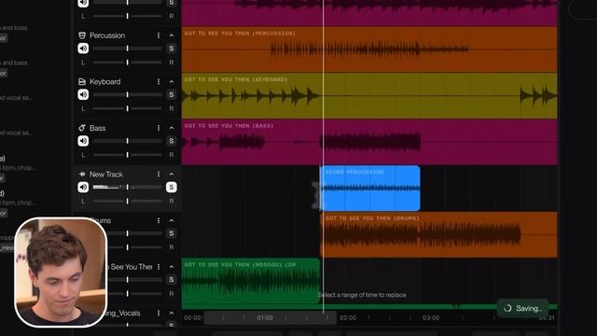Collapse the Percussion track
597x336 pixels.
[x=172, y=35]
